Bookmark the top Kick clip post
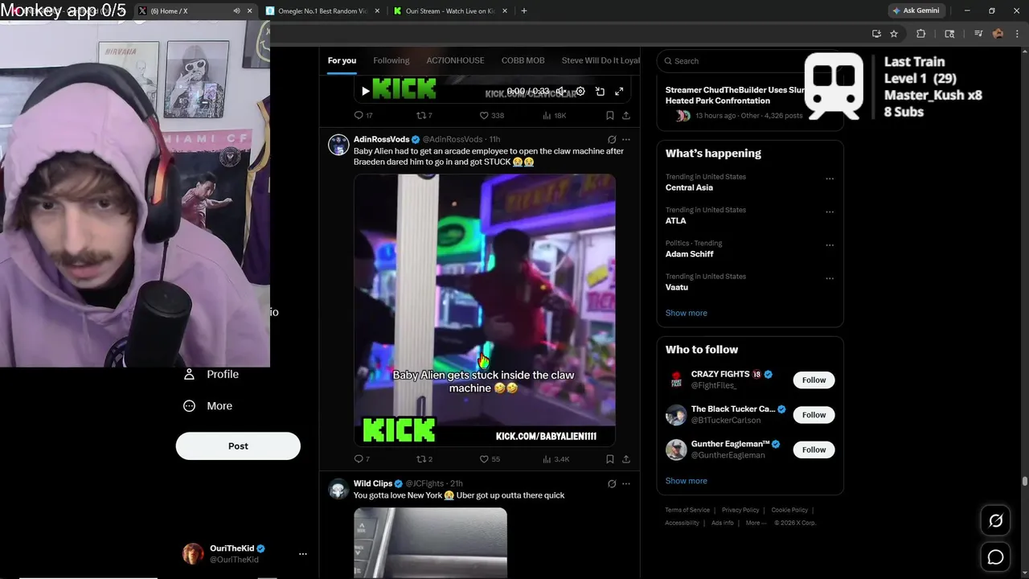 click(x=609, y=116)
